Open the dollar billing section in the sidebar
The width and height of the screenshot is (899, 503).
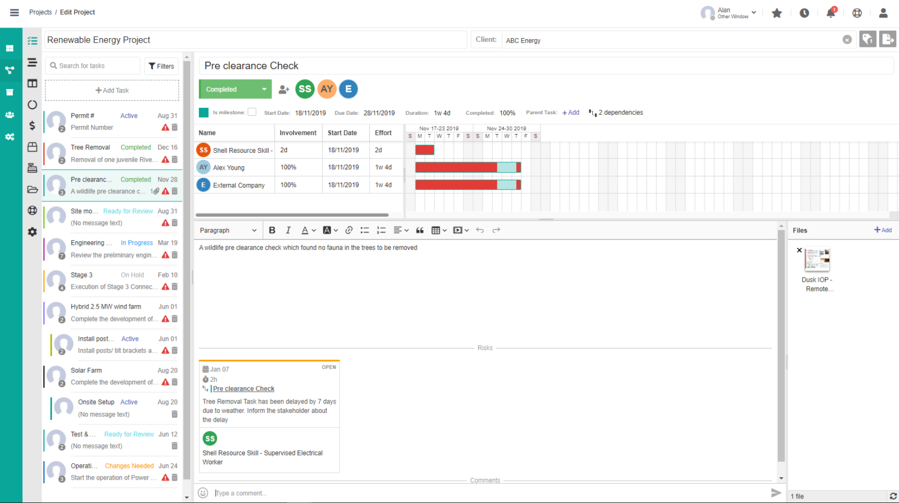[x=32, y=125]
